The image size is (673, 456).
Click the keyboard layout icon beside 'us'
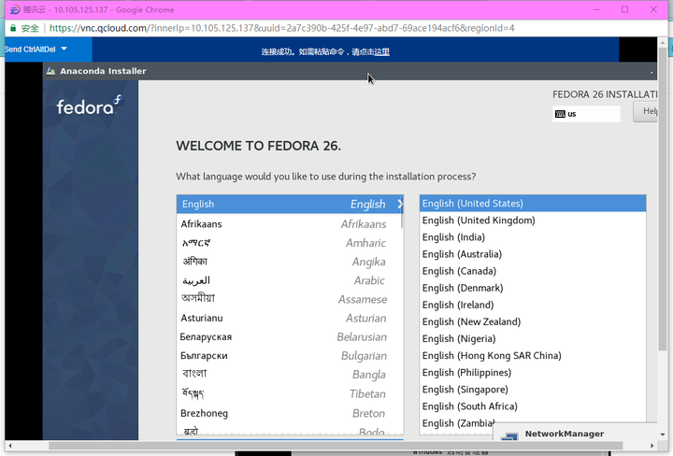[x=559, y=114]
